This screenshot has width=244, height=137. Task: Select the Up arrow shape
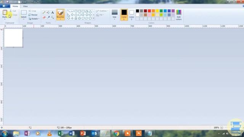point(90,15)
